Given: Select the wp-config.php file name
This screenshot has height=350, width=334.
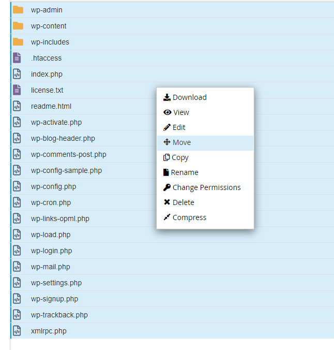Looking at the screenshot, I should tap(53, 187).
